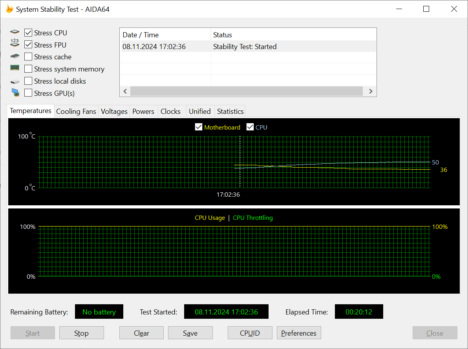Stop the stability test
468x349 pixels.
pos(82,333)
